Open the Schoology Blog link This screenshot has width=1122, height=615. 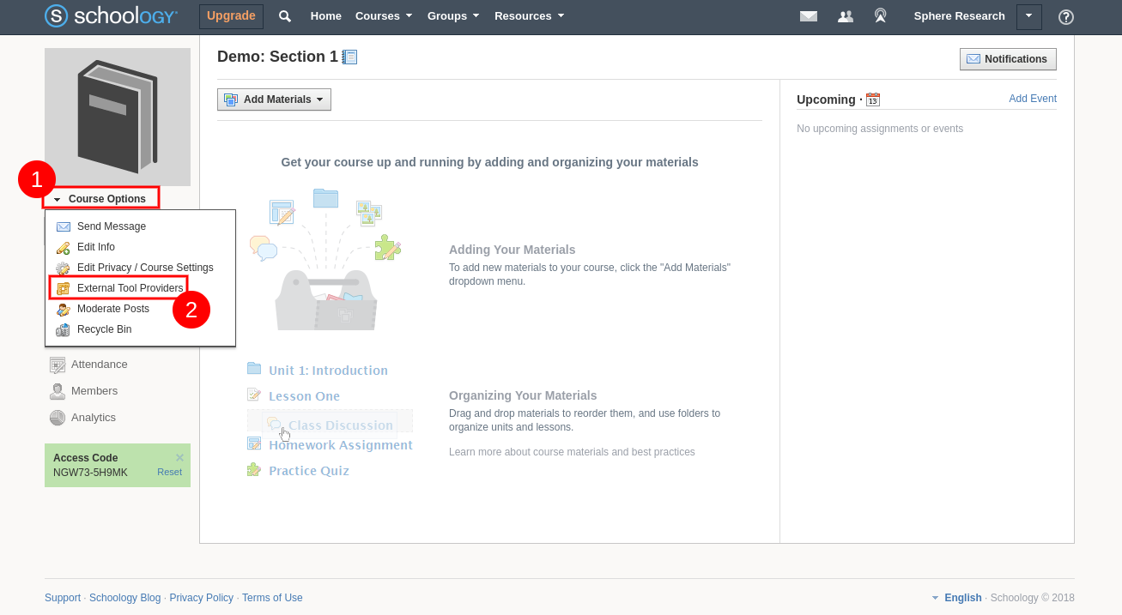coord(125,598)
